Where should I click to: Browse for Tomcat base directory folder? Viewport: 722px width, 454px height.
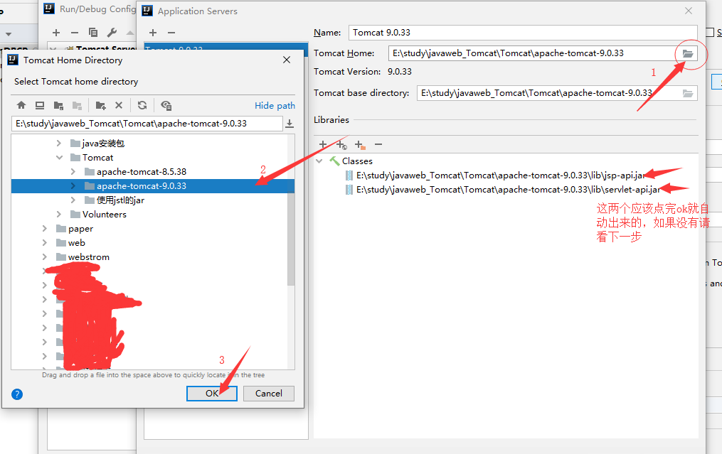687,93
